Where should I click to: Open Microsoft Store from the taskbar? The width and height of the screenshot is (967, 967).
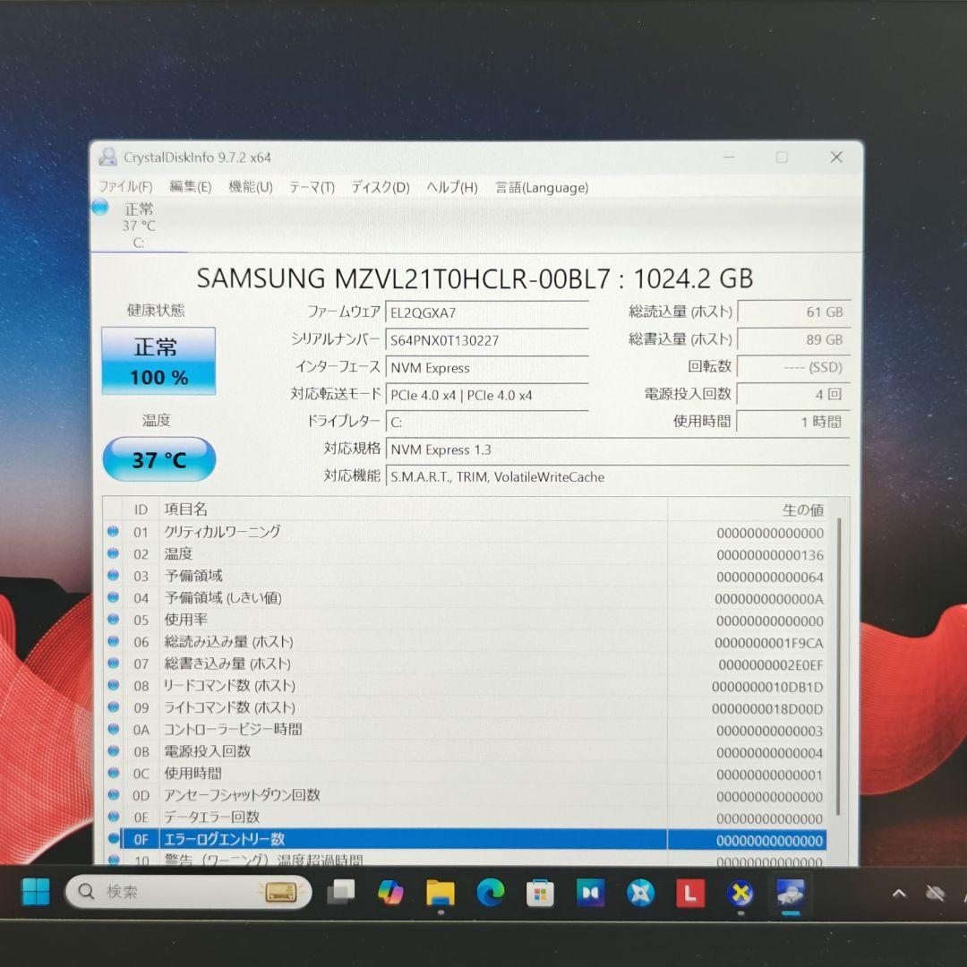[x=540, y=893]
